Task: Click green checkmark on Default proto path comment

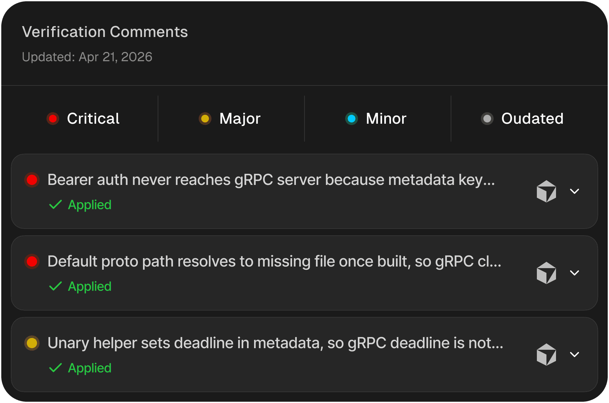Action: point(55,286)
